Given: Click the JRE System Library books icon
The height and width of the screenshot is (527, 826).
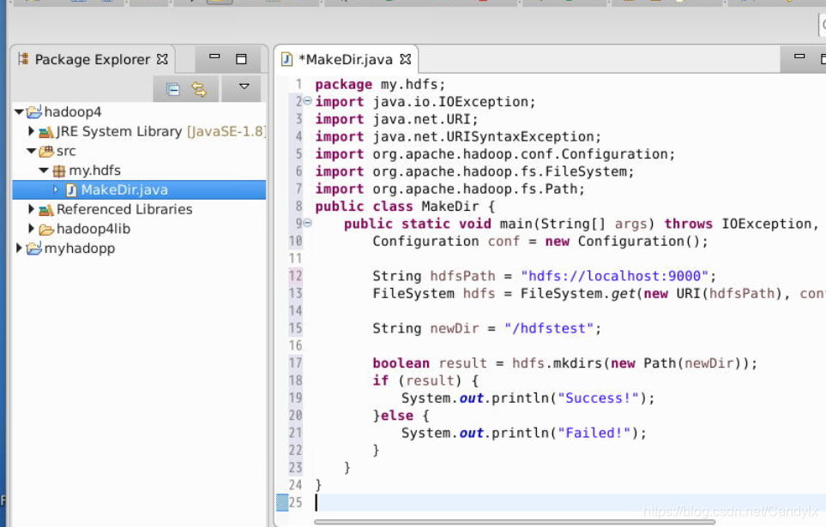Looking at the screenshot, I should tap(46, 132).
